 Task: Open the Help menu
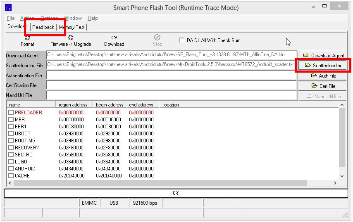93,18
